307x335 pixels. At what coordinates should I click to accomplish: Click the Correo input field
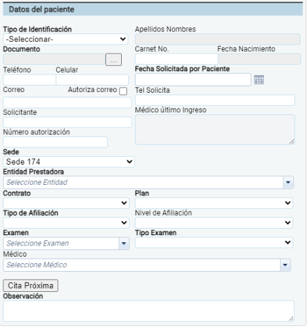[67, 103]
